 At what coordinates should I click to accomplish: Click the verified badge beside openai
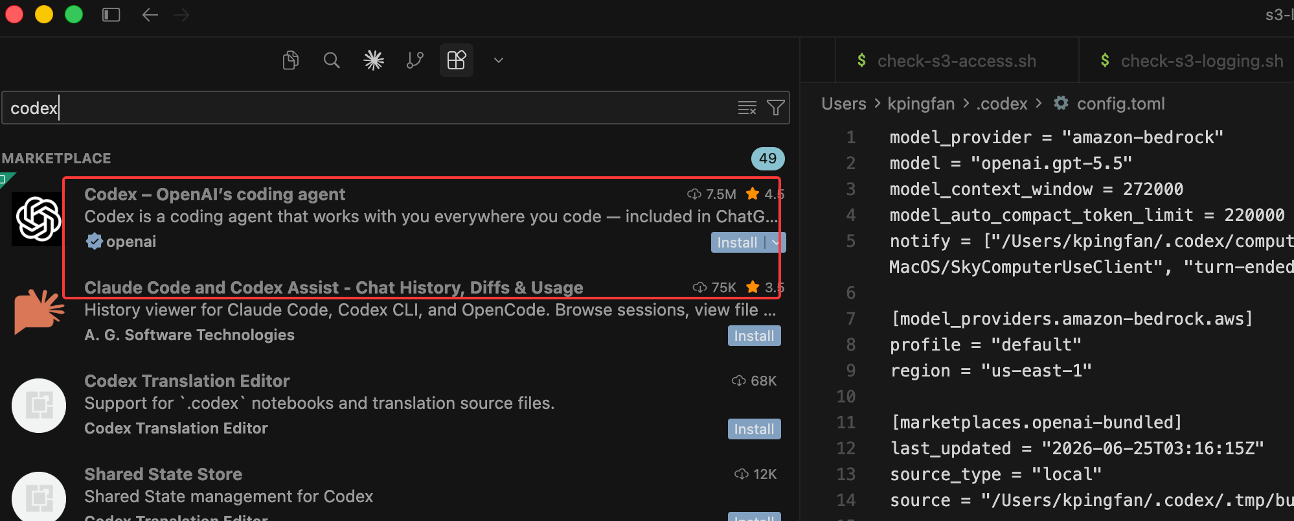tap(95, 242)
